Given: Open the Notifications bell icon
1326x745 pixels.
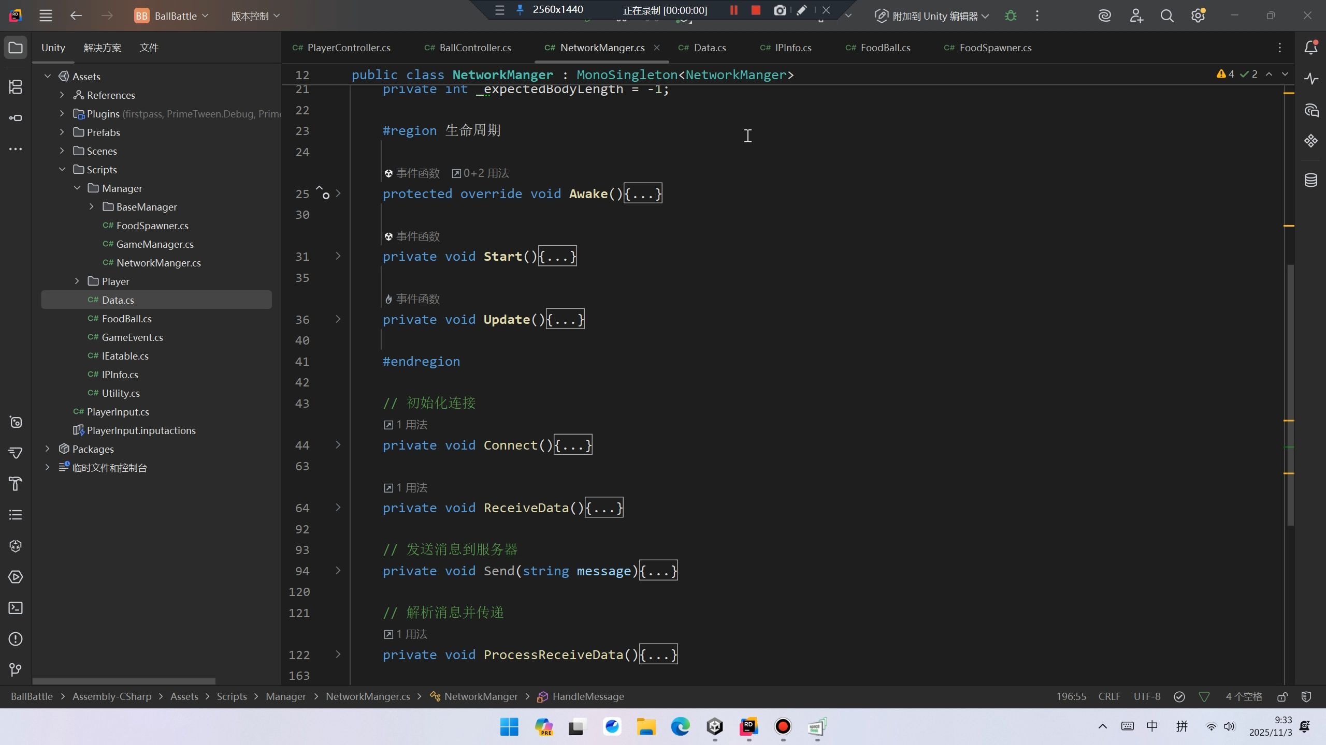Looking at the screenshot, I should (1310, 48).
